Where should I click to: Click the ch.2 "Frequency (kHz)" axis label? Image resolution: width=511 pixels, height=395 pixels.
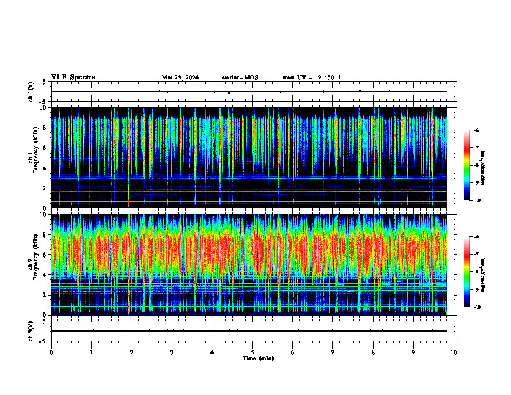(35, 257)
